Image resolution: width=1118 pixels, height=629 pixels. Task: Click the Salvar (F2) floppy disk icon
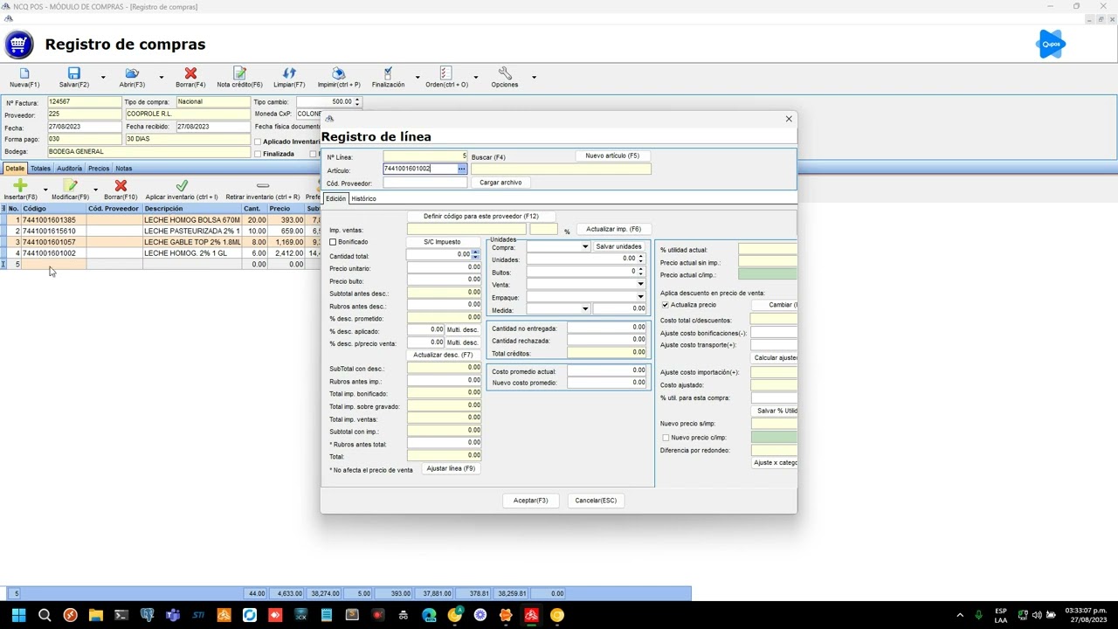pos(73,74)
